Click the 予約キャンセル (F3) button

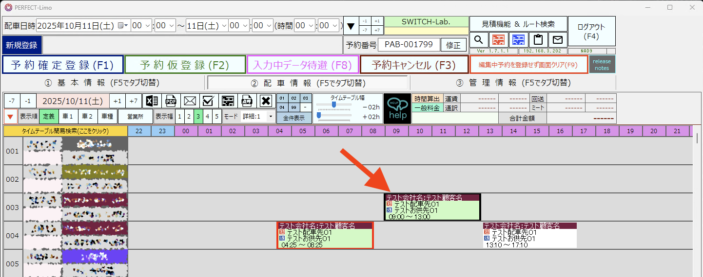(413, 65)
